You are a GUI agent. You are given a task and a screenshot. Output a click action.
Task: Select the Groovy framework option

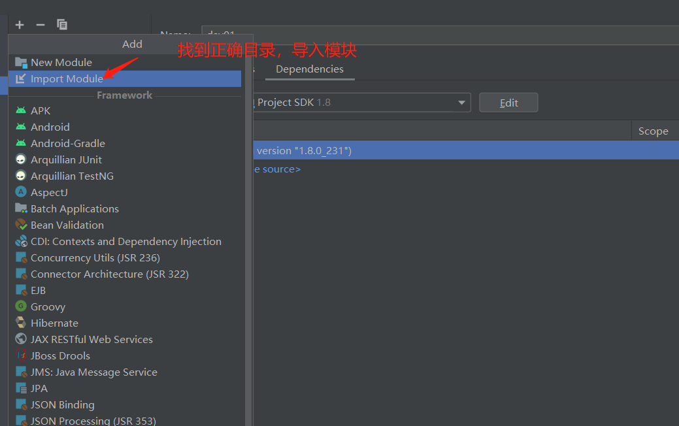[48, 306]
